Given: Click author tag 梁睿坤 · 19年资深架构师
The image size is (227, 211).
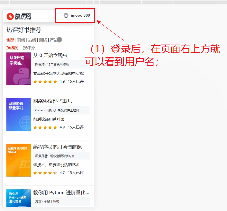Looking at the screenshot, I should click(x=62, y=64).
